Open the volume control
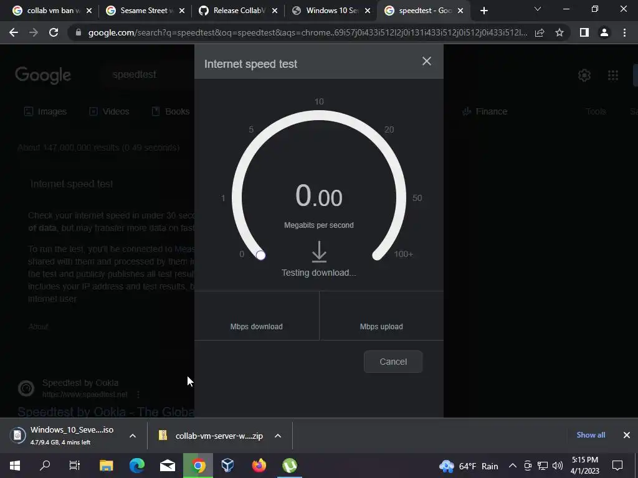Image resolution: width=638 pixels, height=478 pixels. pyautogui.click(x=558, y=466)
